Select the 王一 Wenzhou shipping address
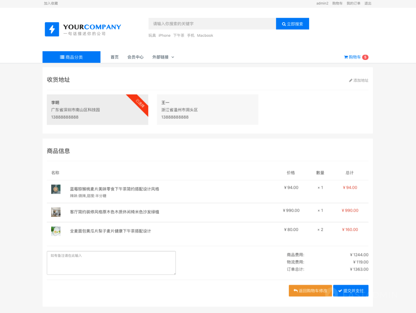416x313 pixels. pos(207,110)
